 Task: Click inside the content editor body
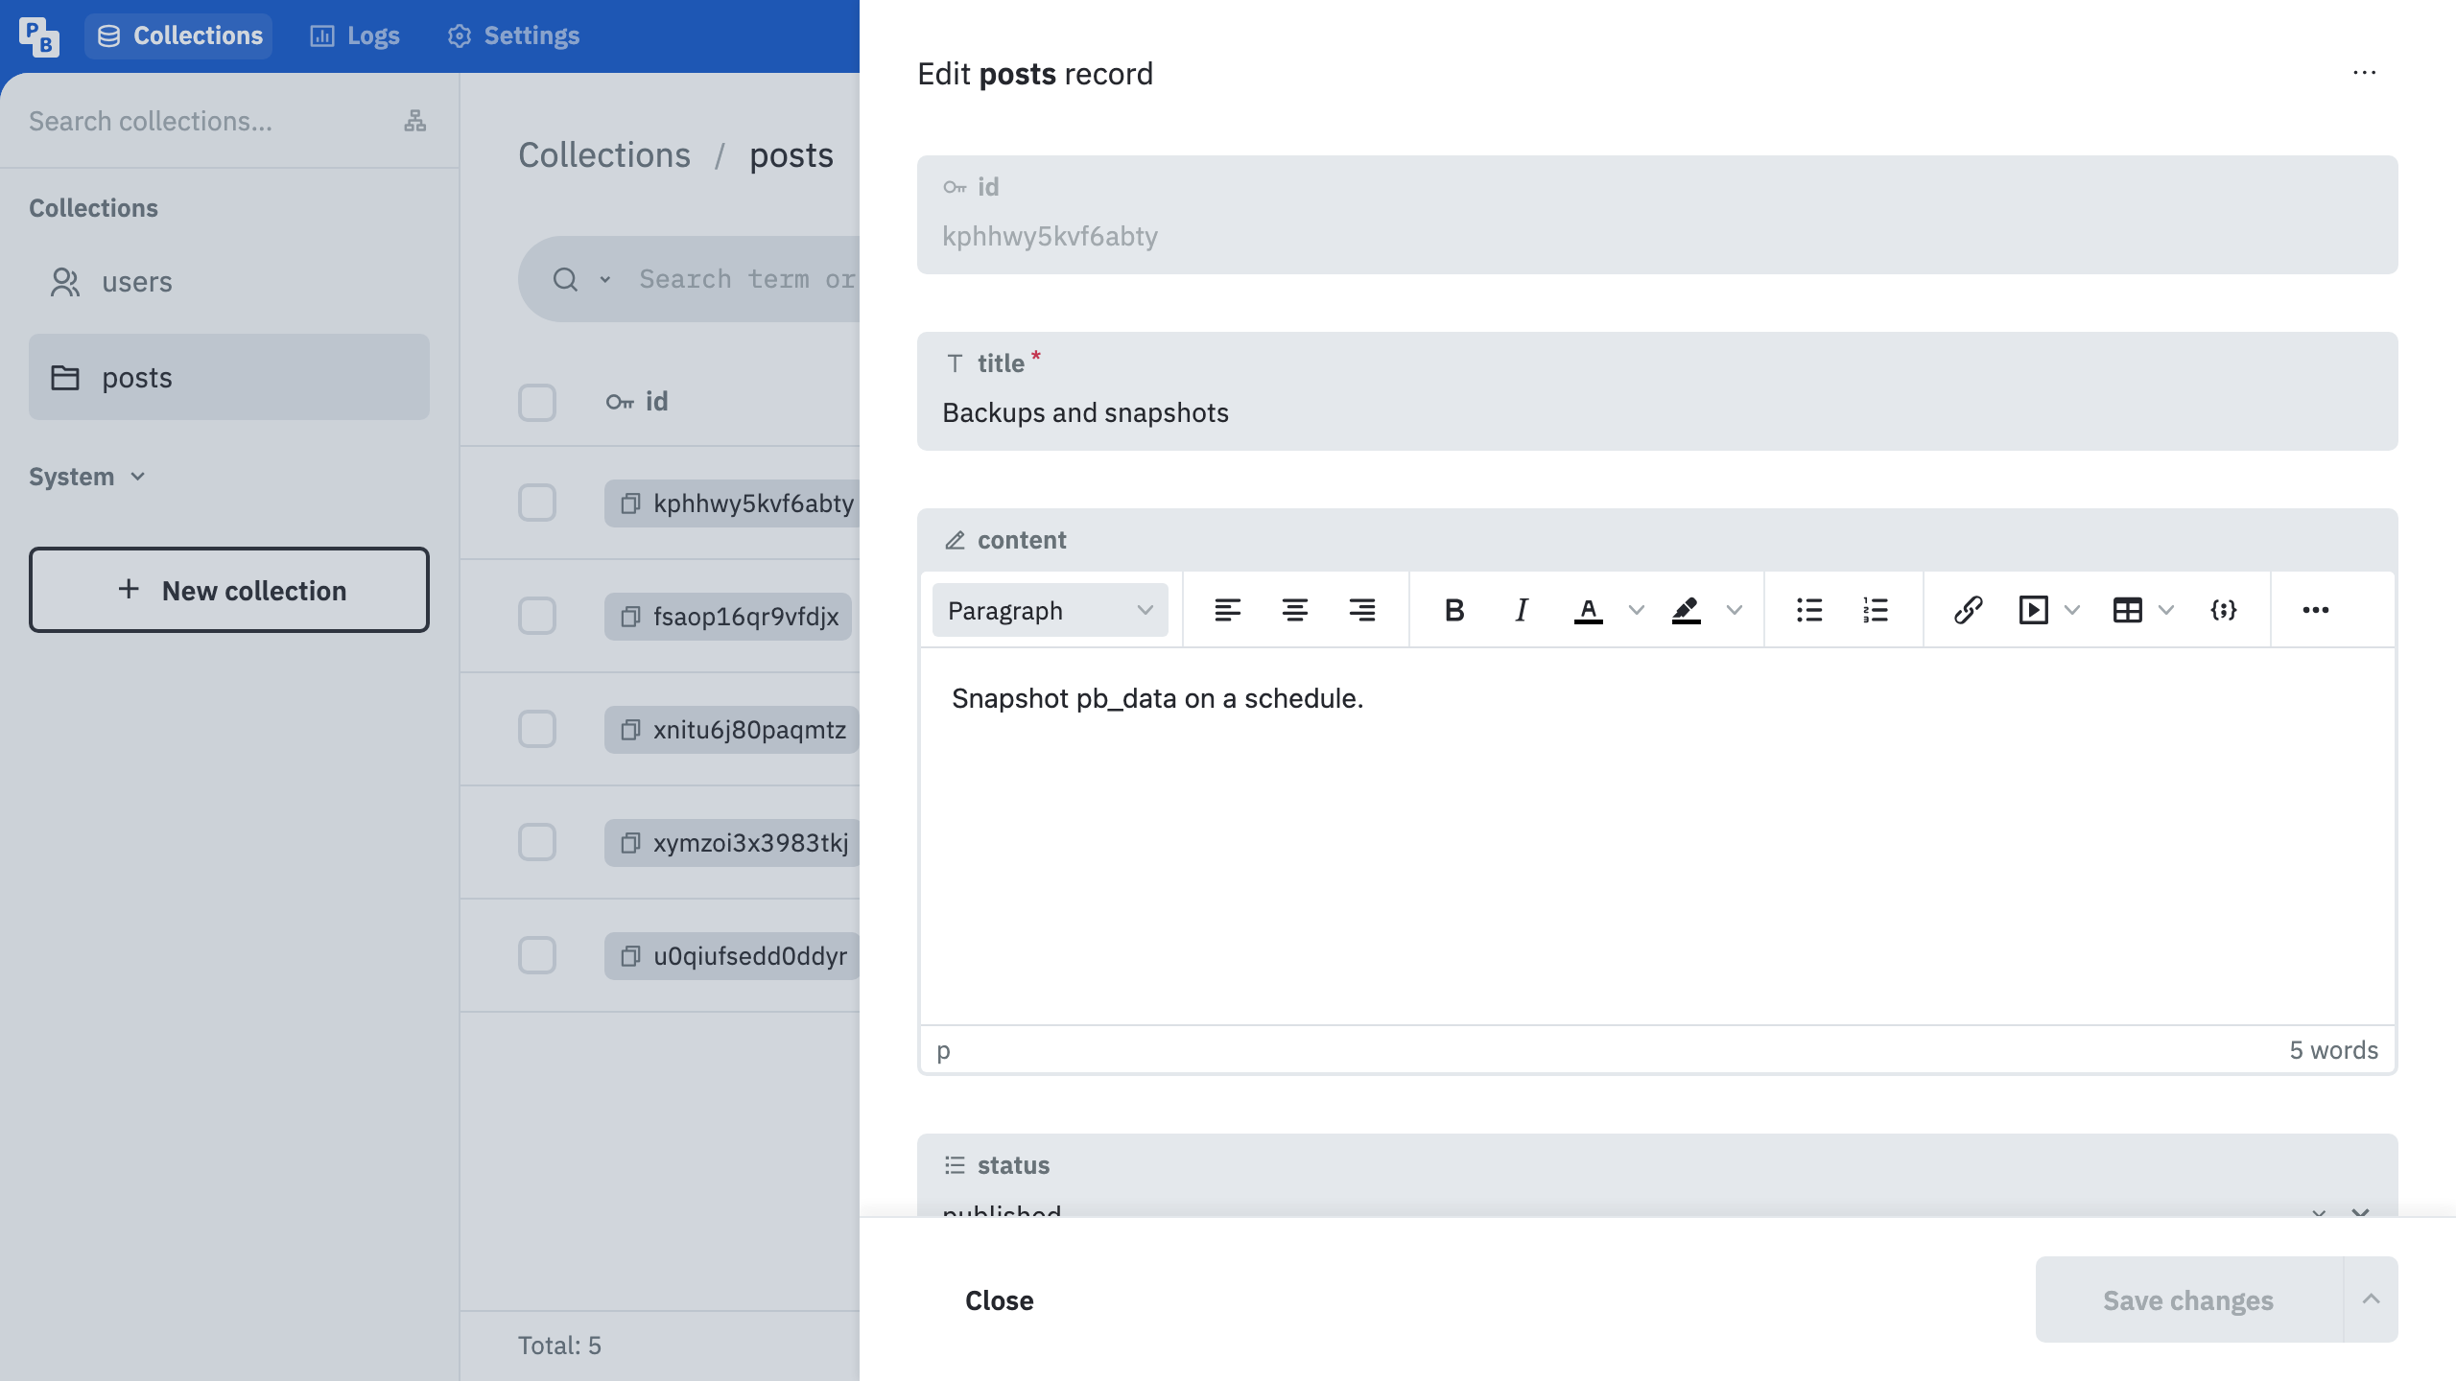(1658, 836)
